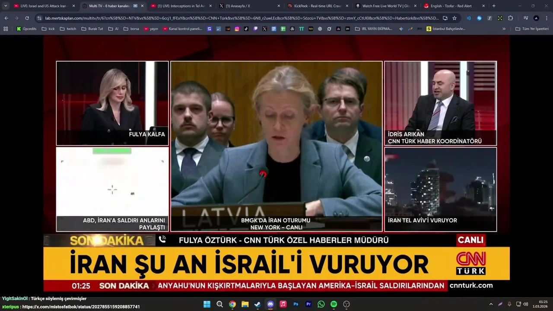Open Spotify from the taskbar
This screenshot has height=311, width=553.
coord(334,304)
